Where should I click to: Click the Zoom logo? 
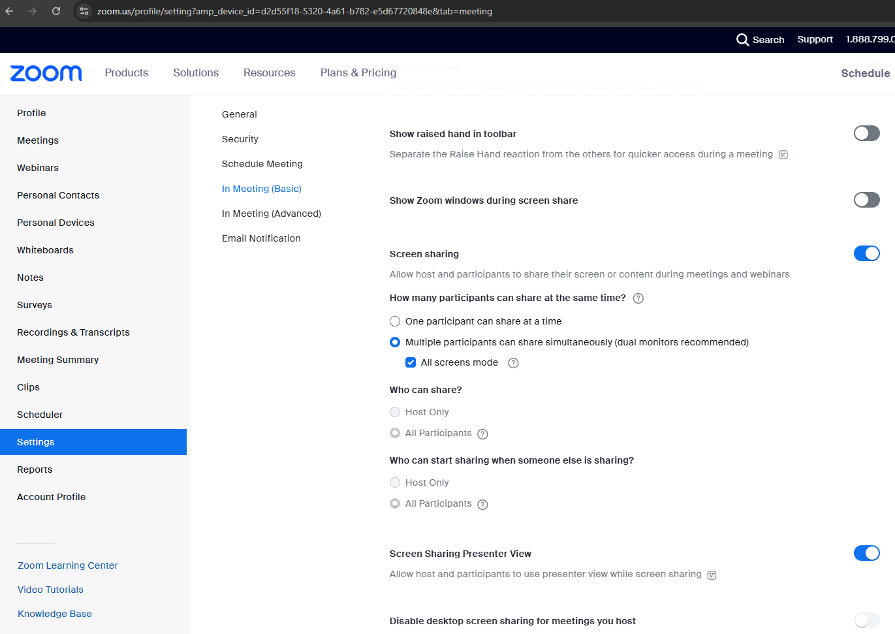click(x=46, y=73)
